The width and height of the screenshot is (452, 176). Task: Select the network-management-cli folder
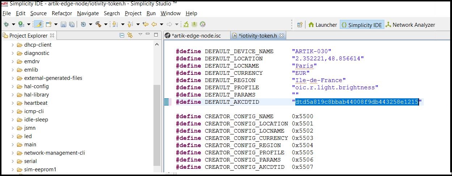click(54, 153)
